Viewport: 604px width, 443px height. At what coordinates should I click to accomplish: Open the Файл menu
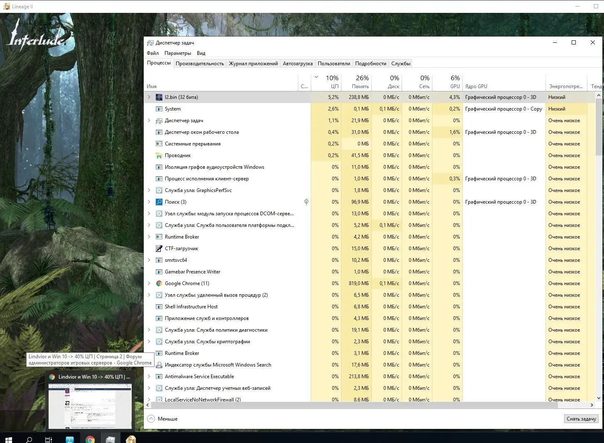pos(152,53)
